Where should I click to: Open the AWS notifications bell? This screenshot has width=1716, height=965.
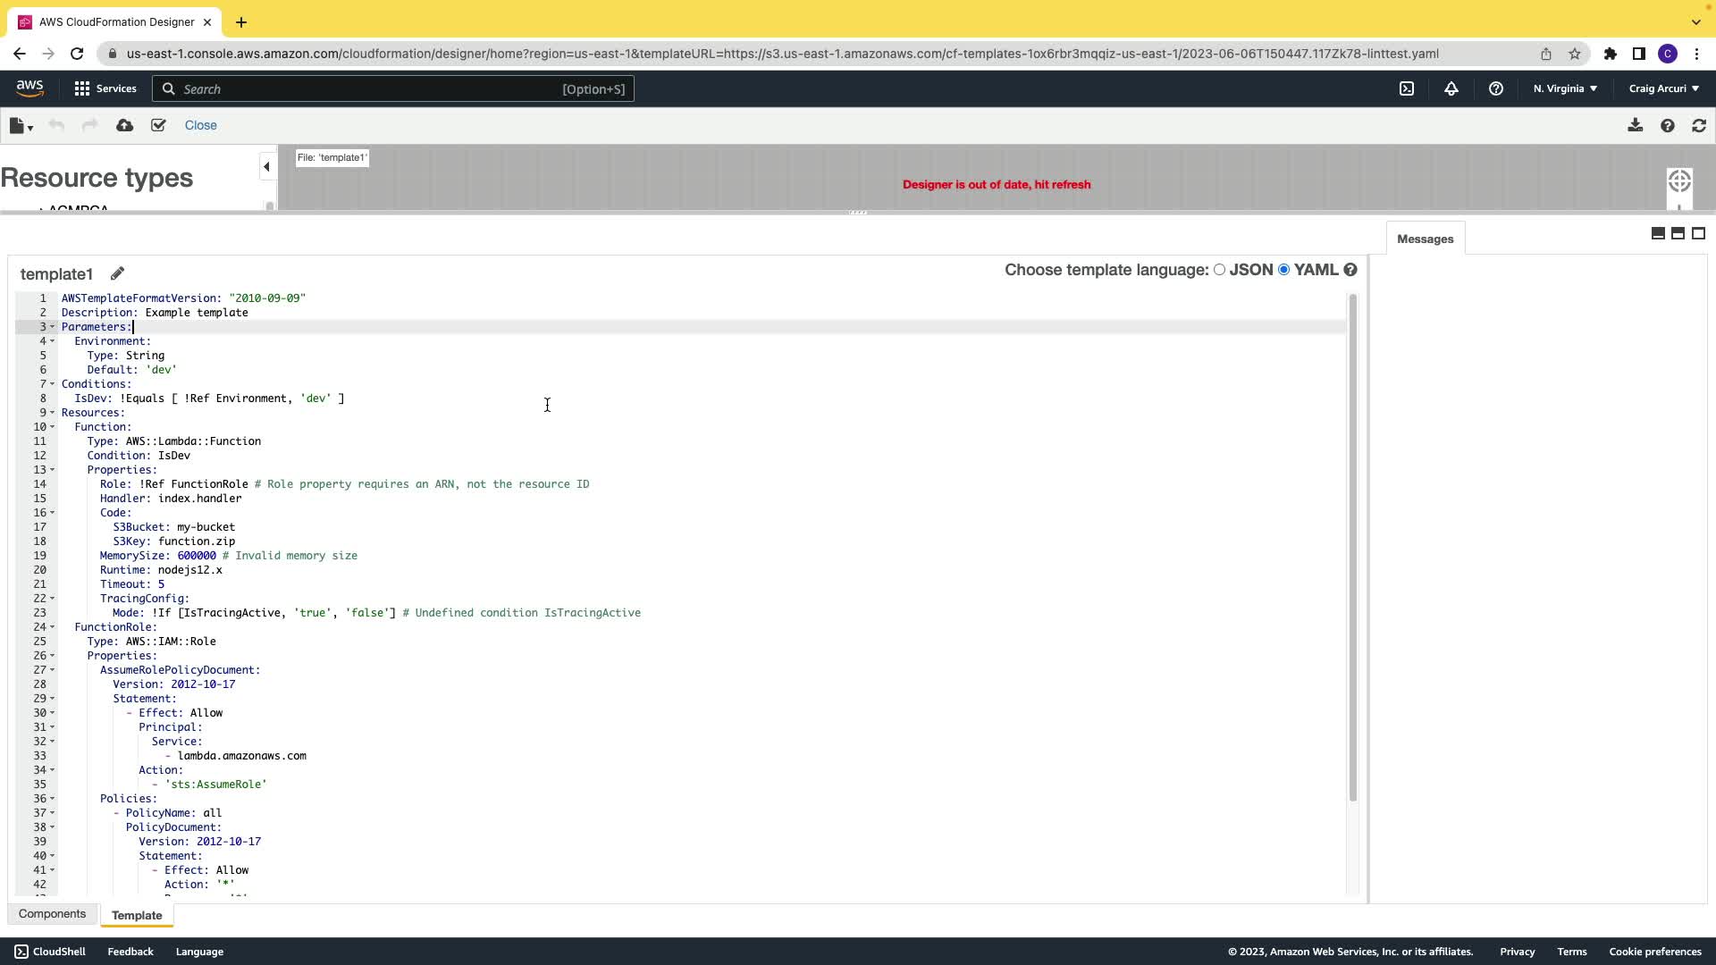click(x=1451, y=88)
